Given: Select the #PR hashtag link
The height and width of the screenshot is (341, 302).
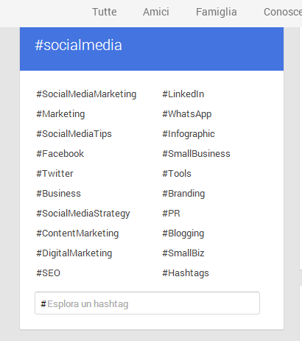Looking at the screenshot, I should [x=171, y=214].
